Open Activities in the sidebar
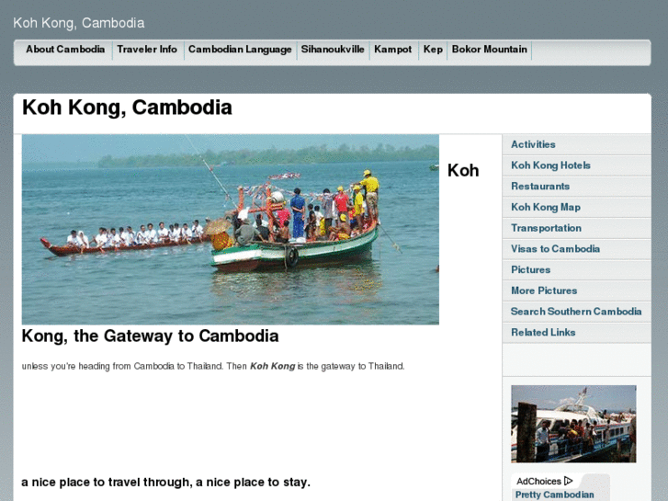The width and height of the screenshot is (668, 501). pyautogui.click(x=533, y=144)
